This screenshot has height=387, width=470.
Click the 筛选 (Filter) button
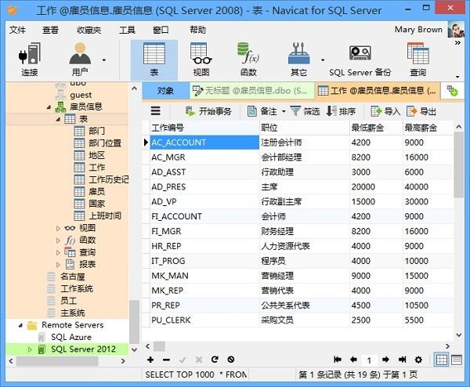coord(305,111)
